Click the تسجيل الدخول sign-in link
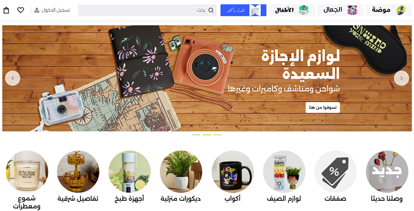 pyautogui.click(x=56, y=10)
